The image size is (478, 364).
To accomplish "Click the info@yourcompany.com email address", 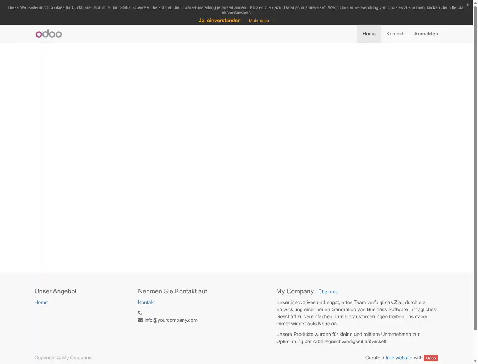I will pos(171,320).
